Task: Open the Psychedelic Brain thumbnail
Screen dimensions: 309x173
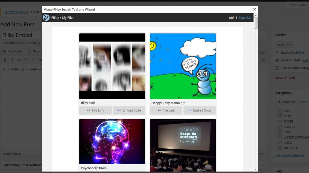Action: coord(112,141)
